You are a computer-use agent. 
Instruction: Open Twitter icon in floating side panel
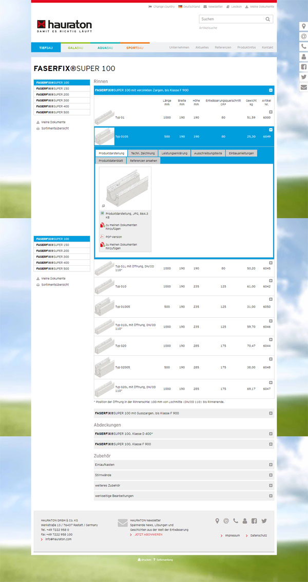(303, 77)
